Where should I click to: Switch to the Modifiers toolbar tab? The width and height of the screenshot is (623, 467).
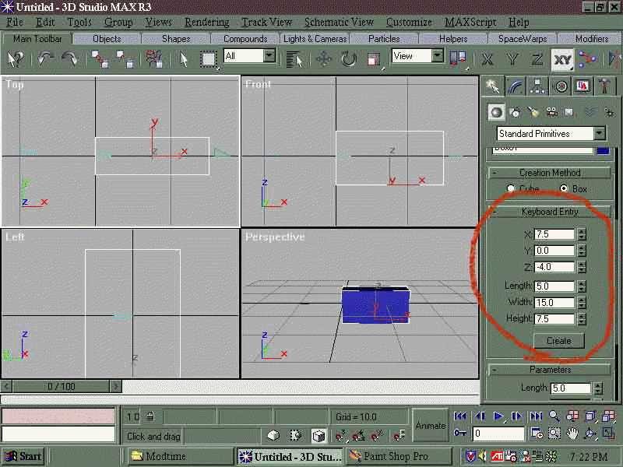click(x=592, y=39)
